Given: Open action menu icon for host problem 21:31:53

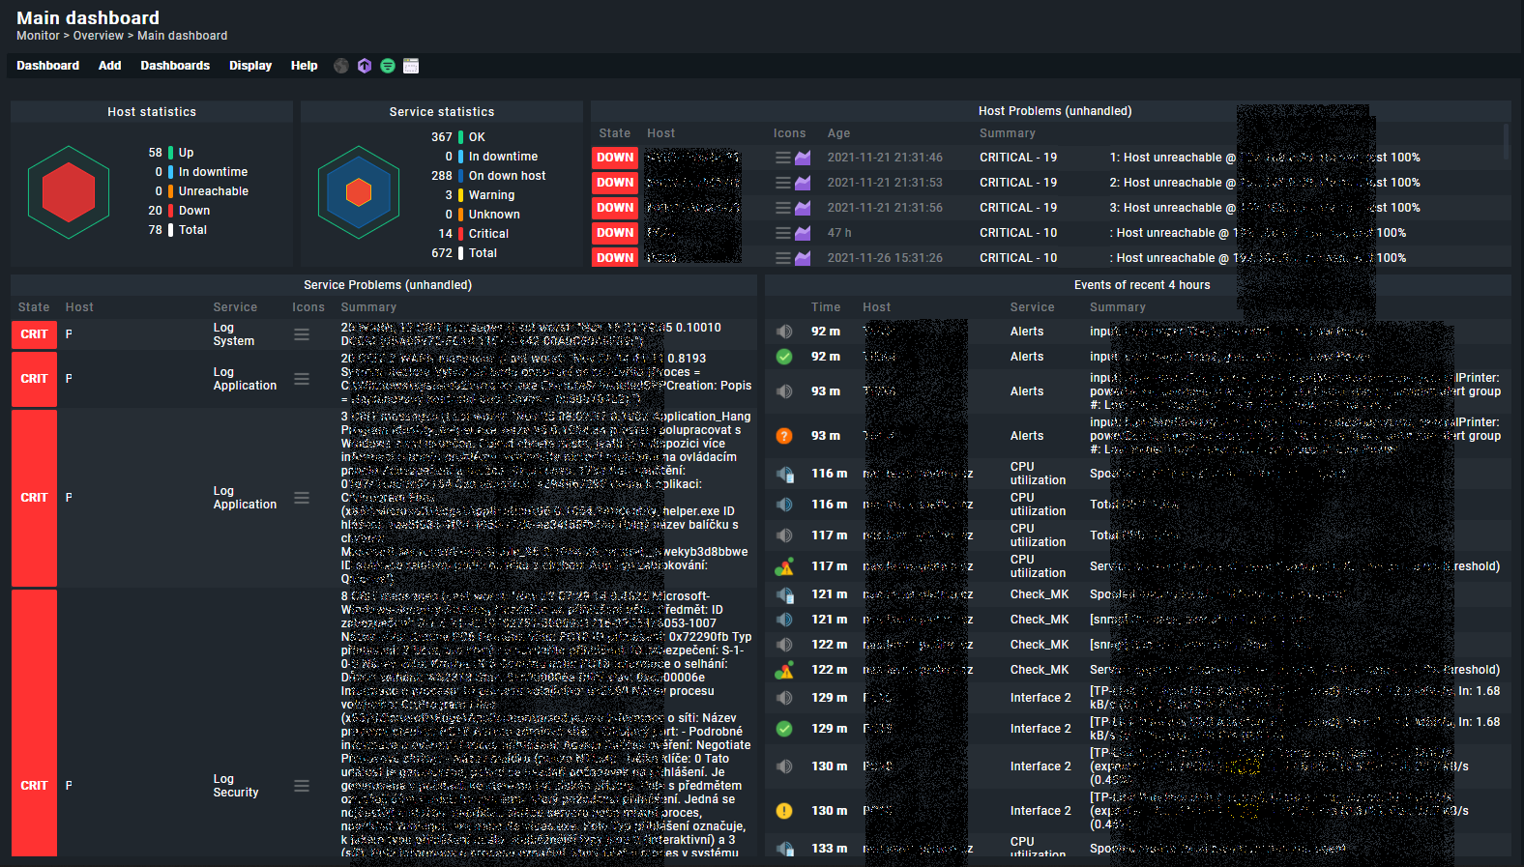Looking at the screenshot, I should click(783, 183).
